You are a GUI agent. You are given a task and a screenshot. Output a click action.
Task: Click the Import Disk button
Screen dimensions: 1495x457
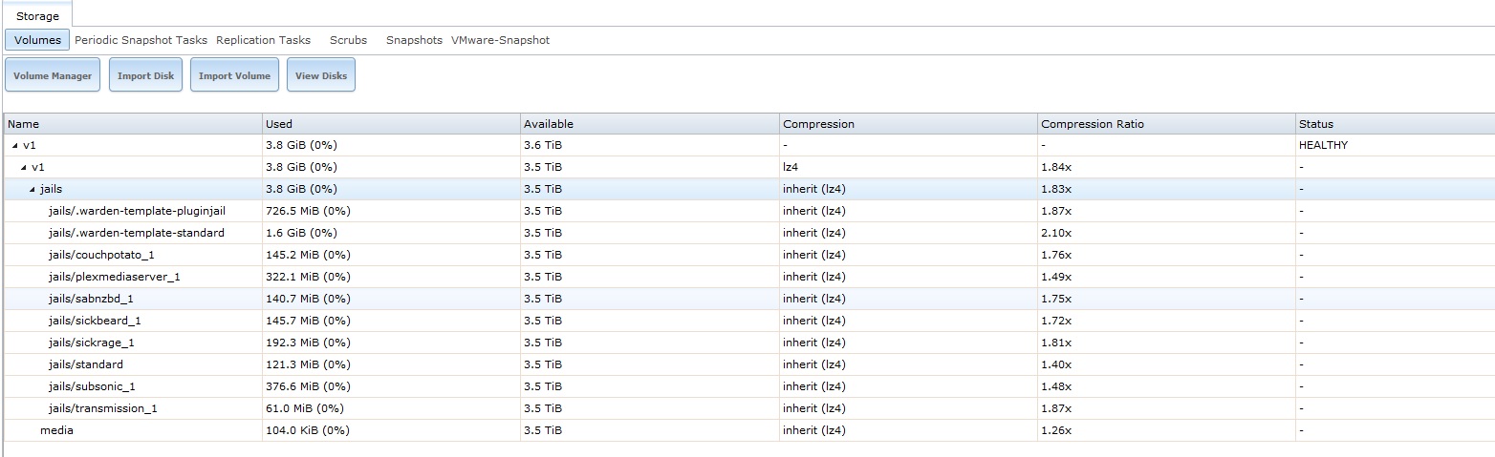coord(145,75)
